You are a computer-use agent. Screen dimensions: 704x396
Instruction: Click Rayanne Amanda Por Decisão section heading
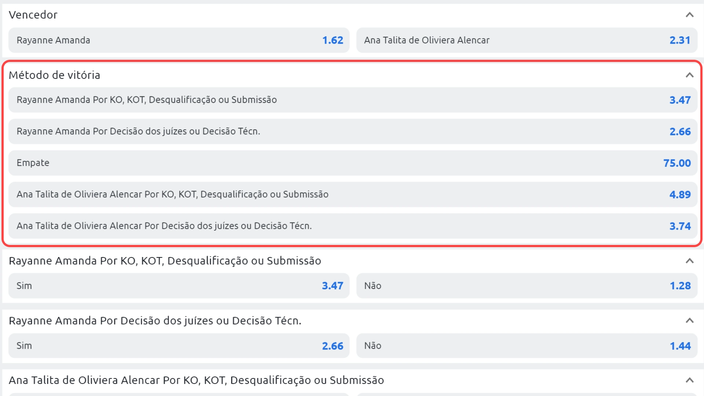[x=155, y=321]
